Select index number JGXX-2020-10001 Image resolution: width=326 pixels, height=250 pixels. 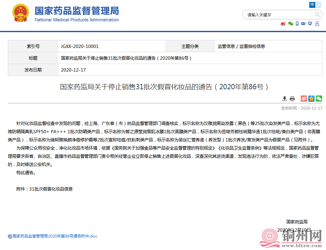tap(80, 46)
